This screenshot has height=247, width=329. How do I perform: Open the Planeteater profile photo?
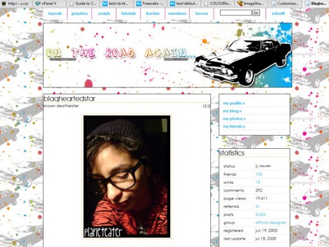[x=126, y=177]
